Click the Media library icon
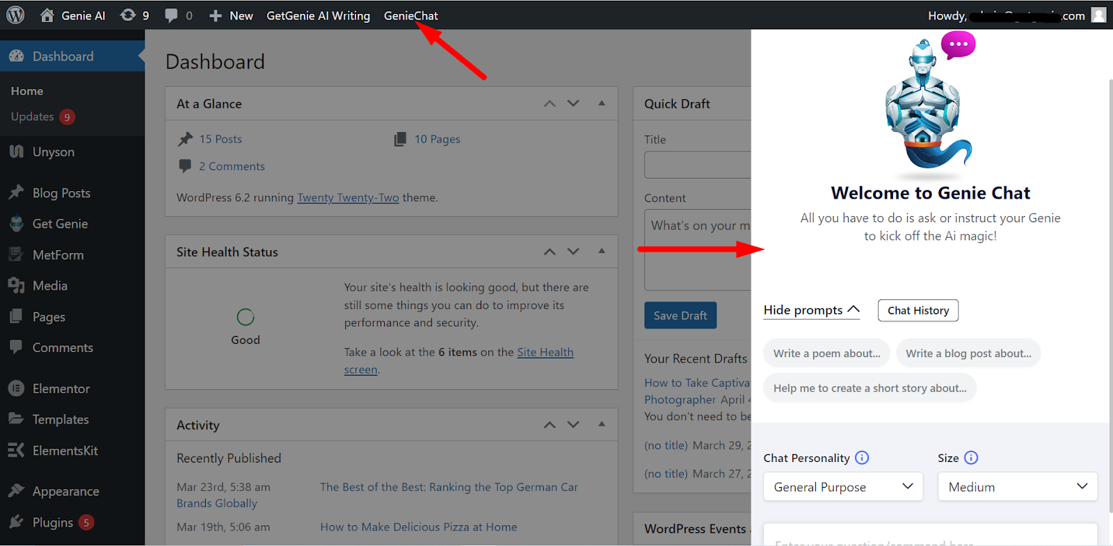This screenshot has width=1113, height=546. (x=17, y=286)
